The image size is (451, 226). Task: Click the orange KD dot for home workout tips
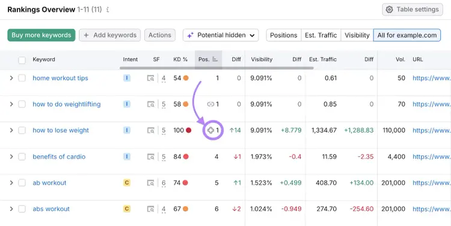[186, 78]
